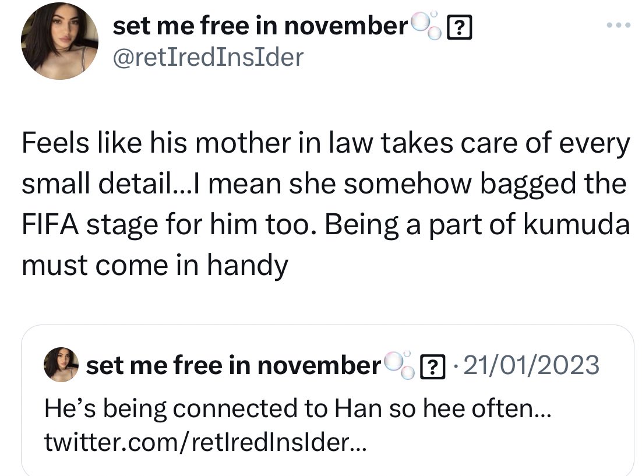The height and width of the screenshot is (476, 642).
Task: Click the word Feels starting the tweet
Action: (55, 143)
